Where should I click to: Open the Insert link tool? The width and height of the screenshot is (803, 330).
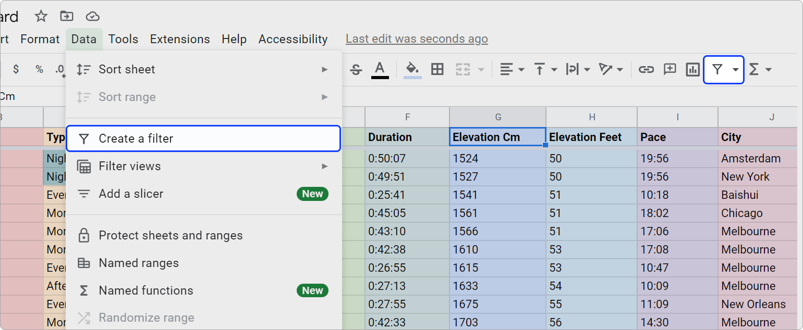(x=646, y=69)
